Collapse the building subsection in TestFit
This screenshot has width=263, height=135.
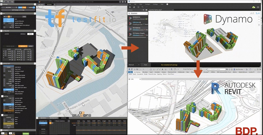click(2, 96)
